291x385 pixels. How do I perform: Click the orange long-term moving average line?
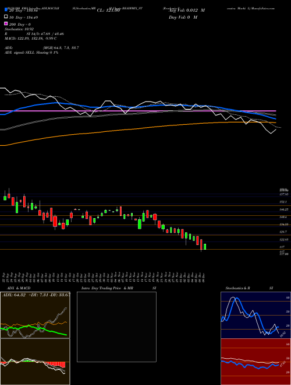[x=137, y=128]
